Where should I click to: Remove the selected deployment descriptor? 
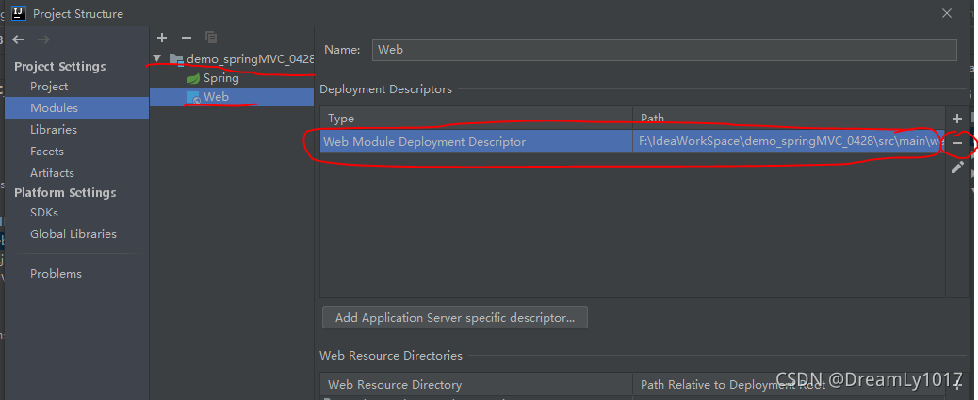tap(957, 143)
